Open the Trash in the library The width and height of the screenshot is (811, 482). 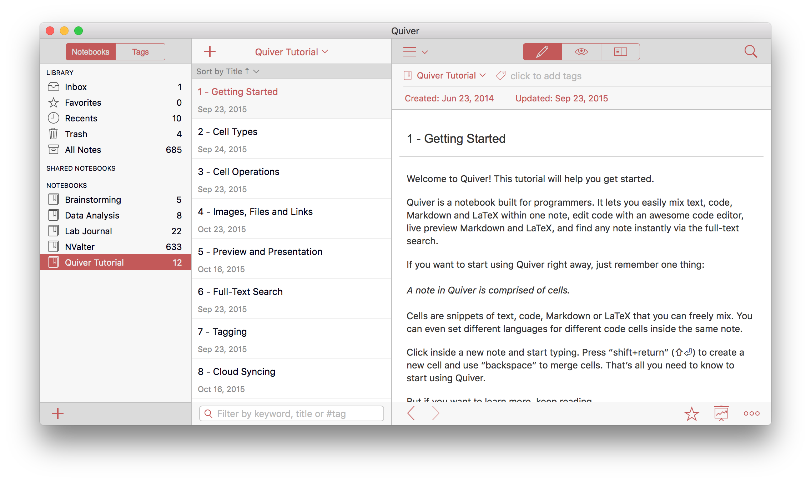click(x=76, y=134)
